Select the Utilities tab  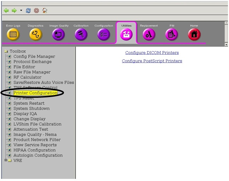coord(126,32)
